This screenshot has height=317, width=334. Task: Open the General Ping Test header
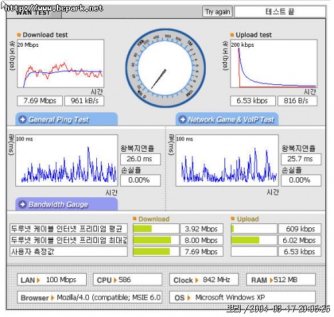pyautogui.click(x=66, y=119)
